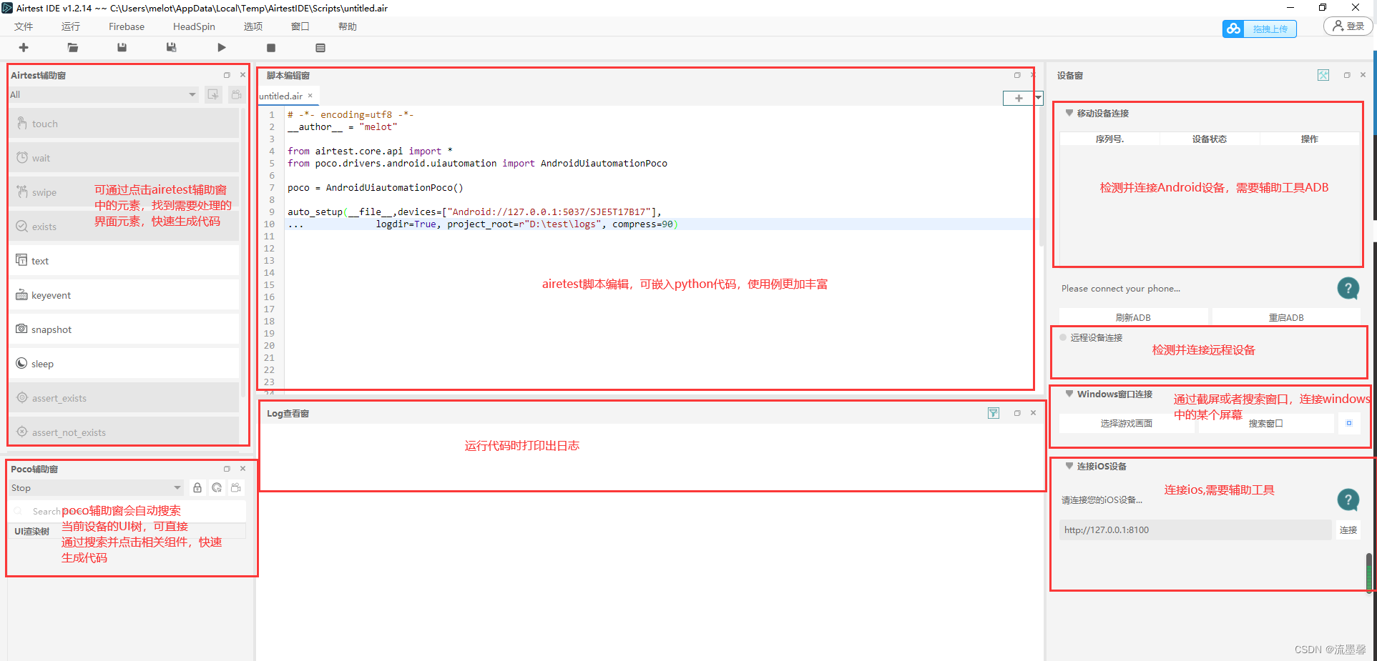
Task: Click the 重启ADB button
Action: coord(1286,317)
